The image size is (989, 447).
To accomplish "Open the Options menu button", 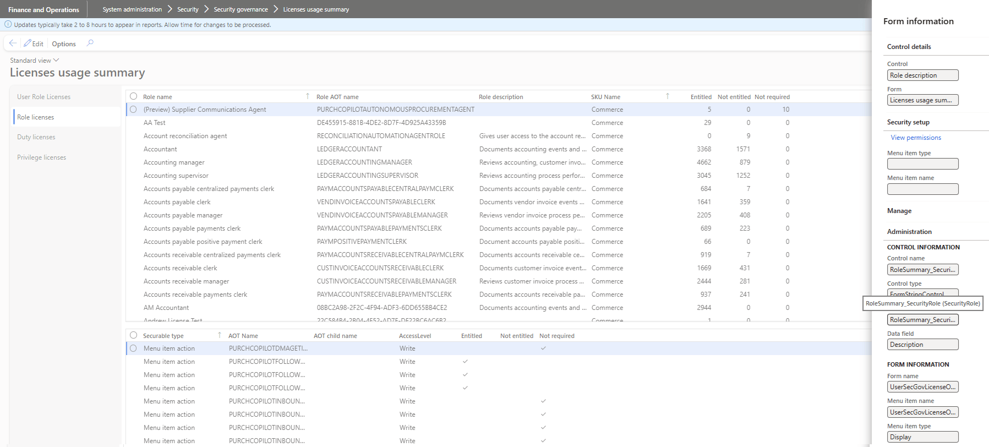I will pos(64,43).
